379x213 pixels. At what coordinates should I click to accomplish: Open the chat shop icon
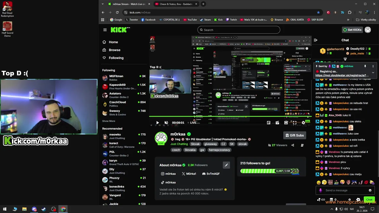(331, 200)
